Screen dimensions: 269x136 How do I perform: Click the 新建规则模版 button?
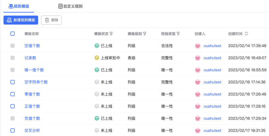click(x=21, y=20)
